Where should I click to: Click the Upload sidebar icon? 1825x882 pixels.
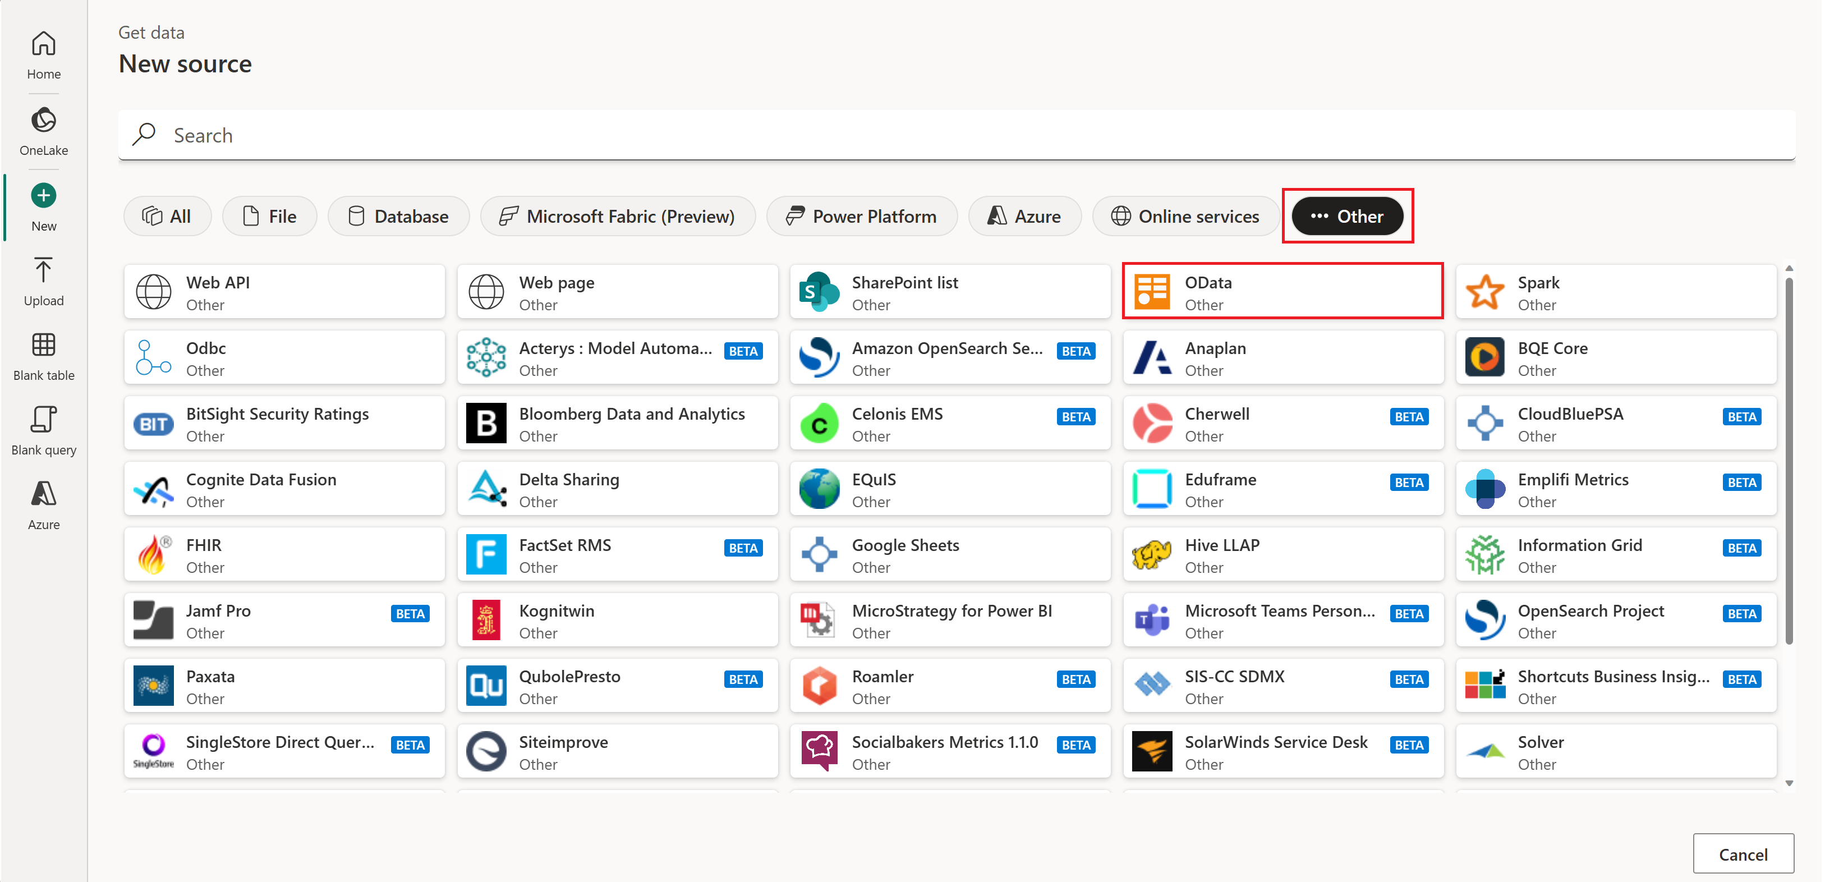click(x=43, y=270)
